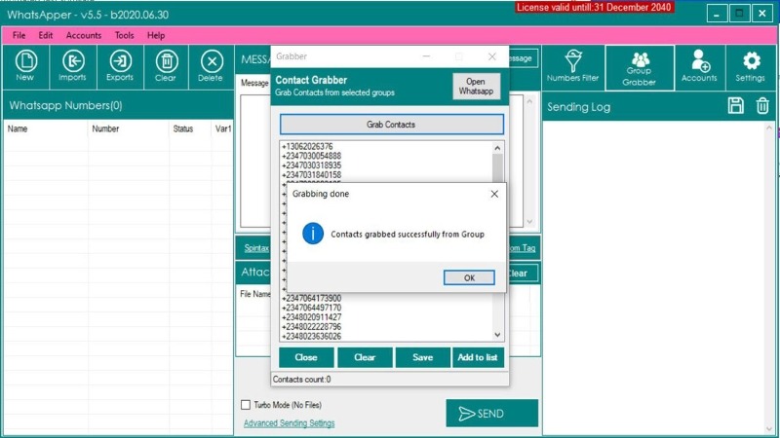Open Advanced Sending Settings link

(289, 423)
